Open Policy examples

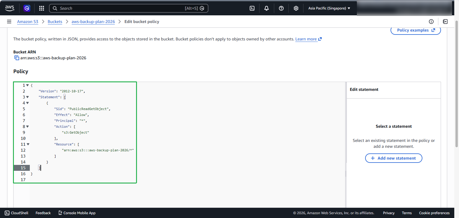(416, 30)
